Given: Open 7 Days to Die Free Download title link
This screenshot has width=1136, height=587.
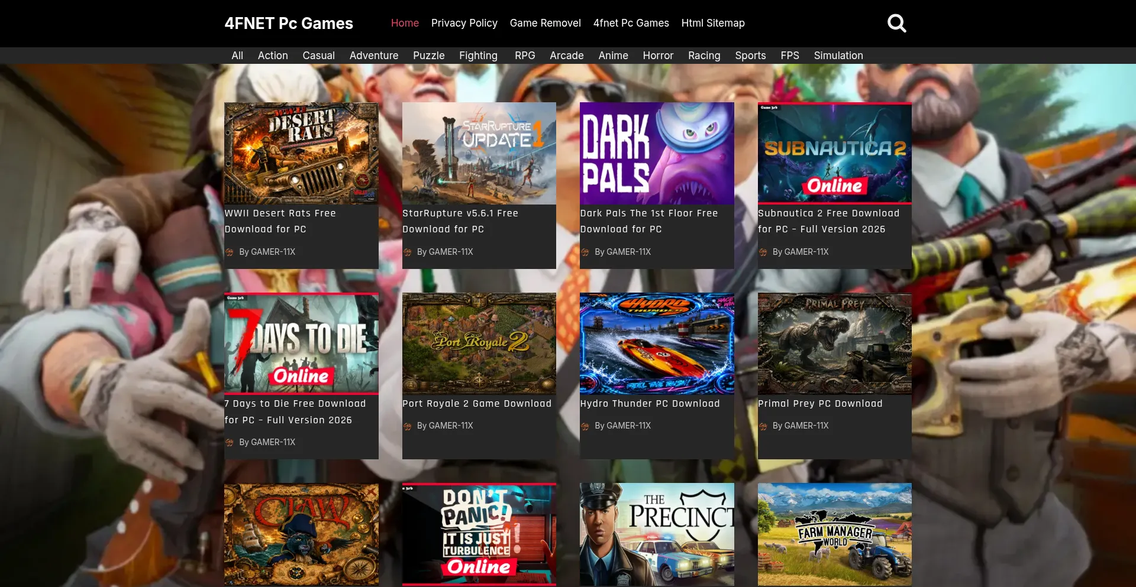Looking at the screenshot, I should pos(295,411).
